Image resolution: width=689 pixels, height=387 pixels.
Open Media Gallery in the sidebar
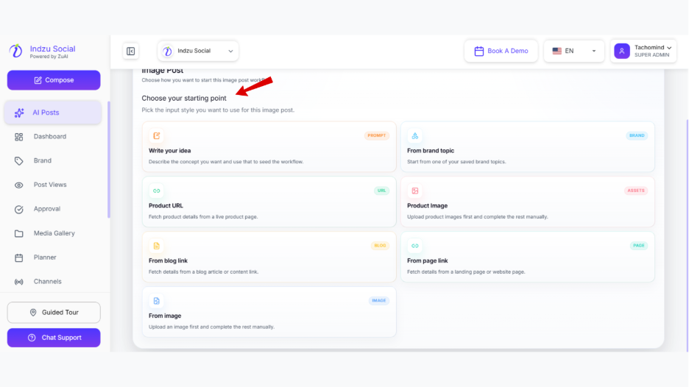[x=53, y=233]
